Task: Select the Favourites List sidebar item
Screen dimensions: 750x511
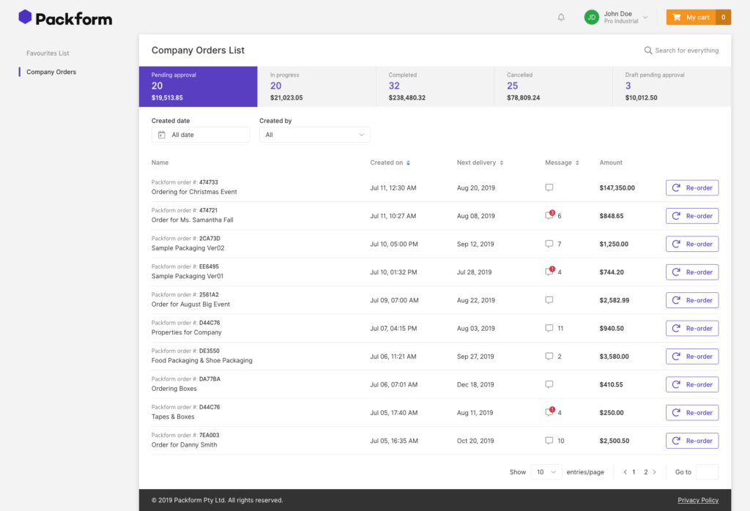Action: [x=48, y=53]
